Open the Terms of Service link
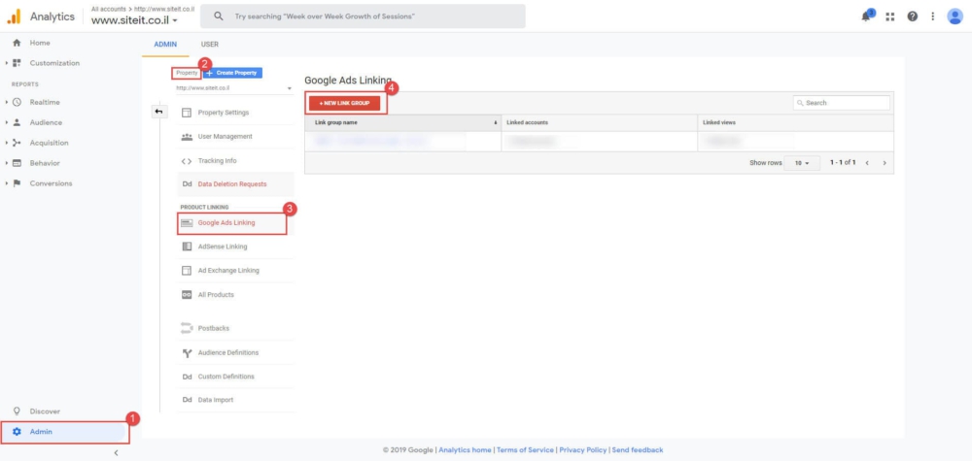 click(x=525, y=450)
